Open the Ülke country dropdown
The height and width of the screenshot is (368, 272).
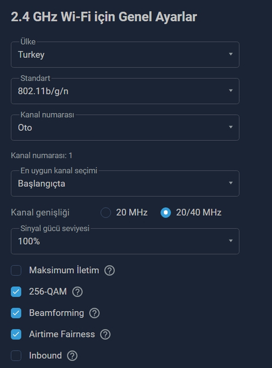point(125,55)
